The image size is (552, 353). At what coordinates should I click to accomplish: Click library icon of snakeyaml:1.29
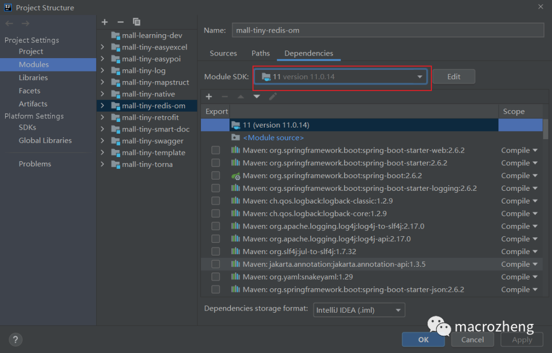click(236, 277)
